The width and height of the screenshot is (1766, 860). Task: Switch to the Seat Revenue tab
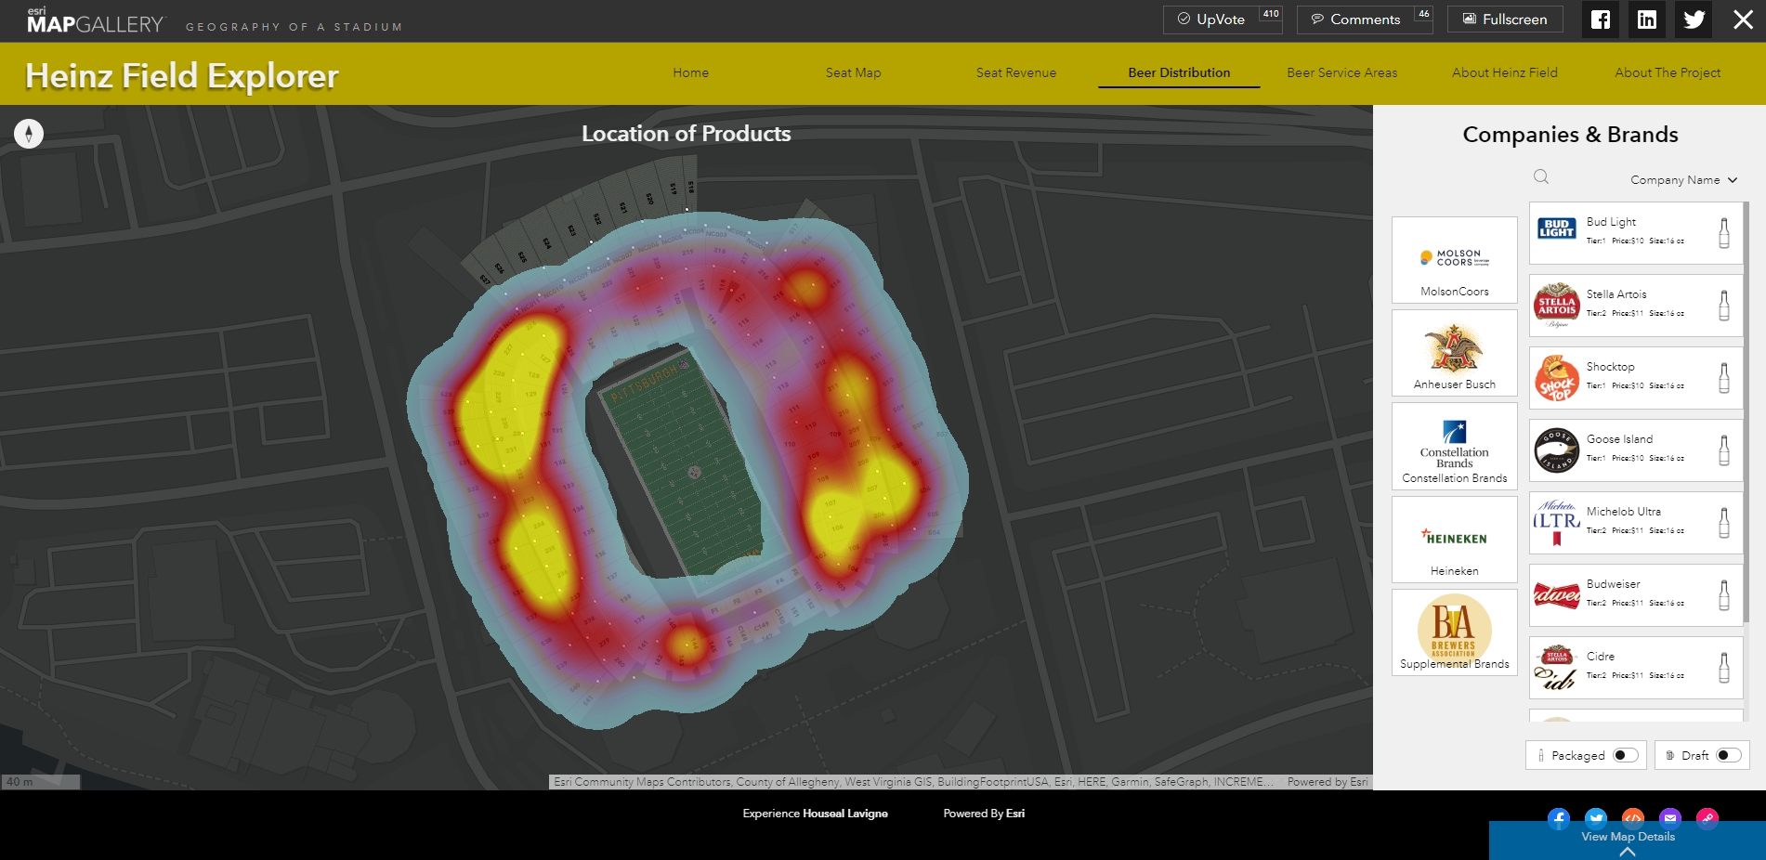[1016, 72]
